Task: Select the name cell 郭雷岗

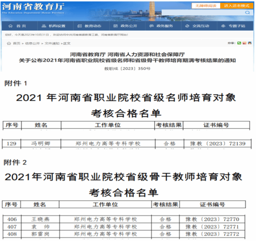Action: (x=41, y=234)
